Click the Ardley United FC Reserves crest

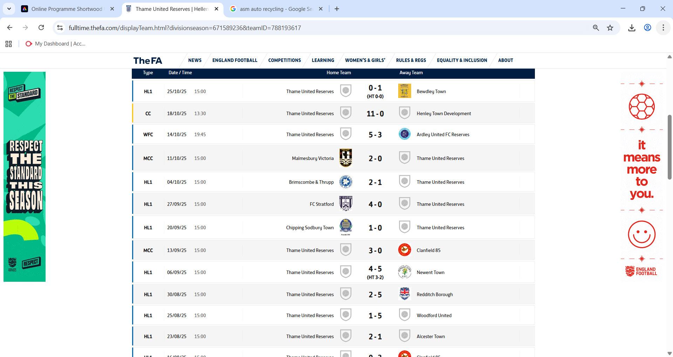[x=405, y=134]
